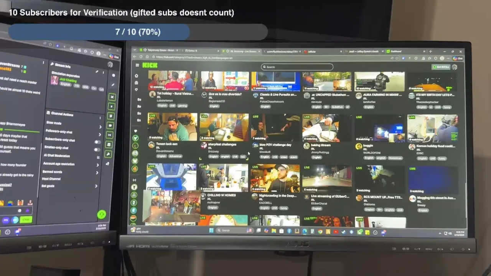Click the green Chat send button

[26, 220]
